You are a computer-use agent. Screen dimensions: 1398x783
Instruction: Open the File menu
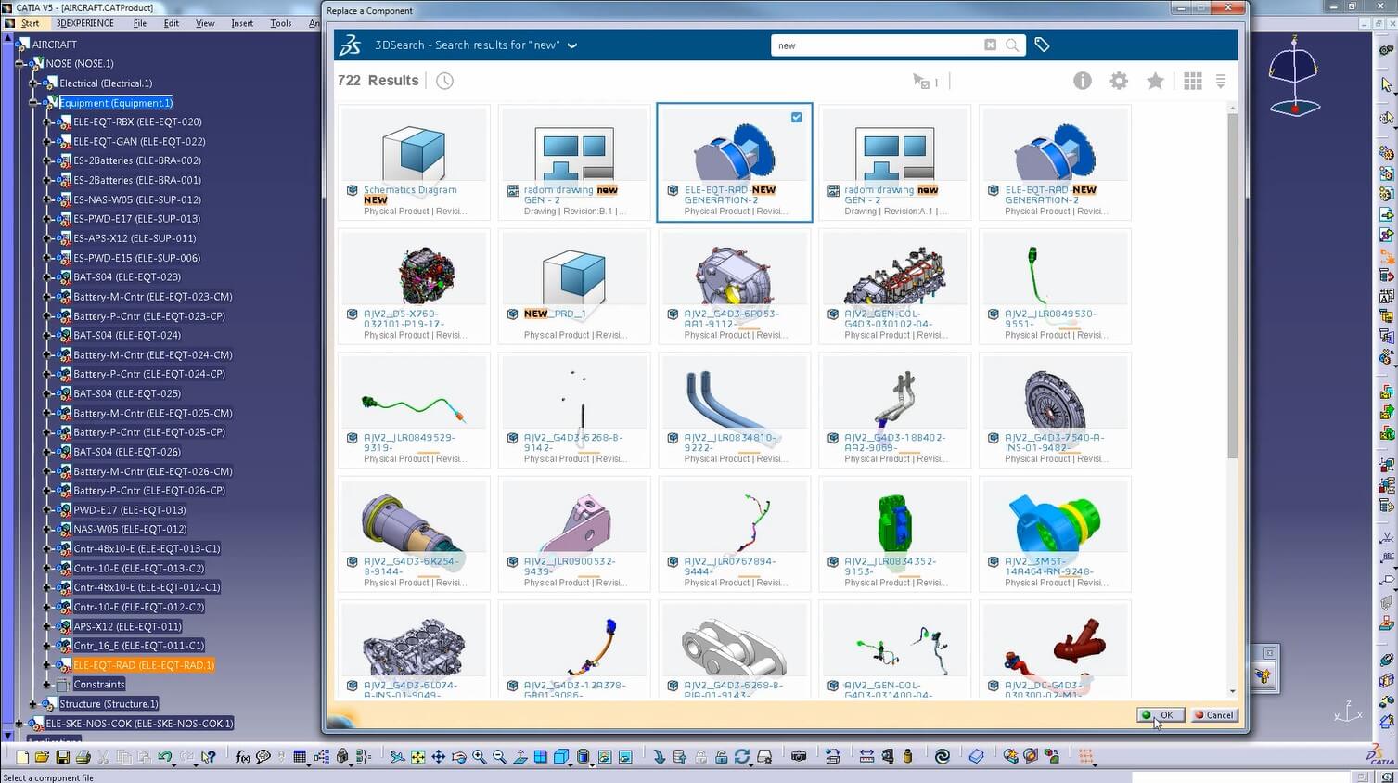pyautogui.click(x=139, y=23)
